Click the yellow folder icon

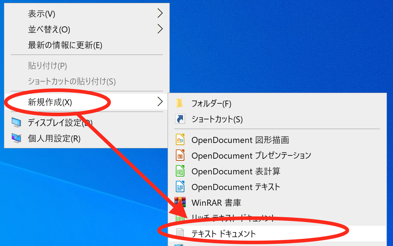pyautogui.click(x=179, y=103)
